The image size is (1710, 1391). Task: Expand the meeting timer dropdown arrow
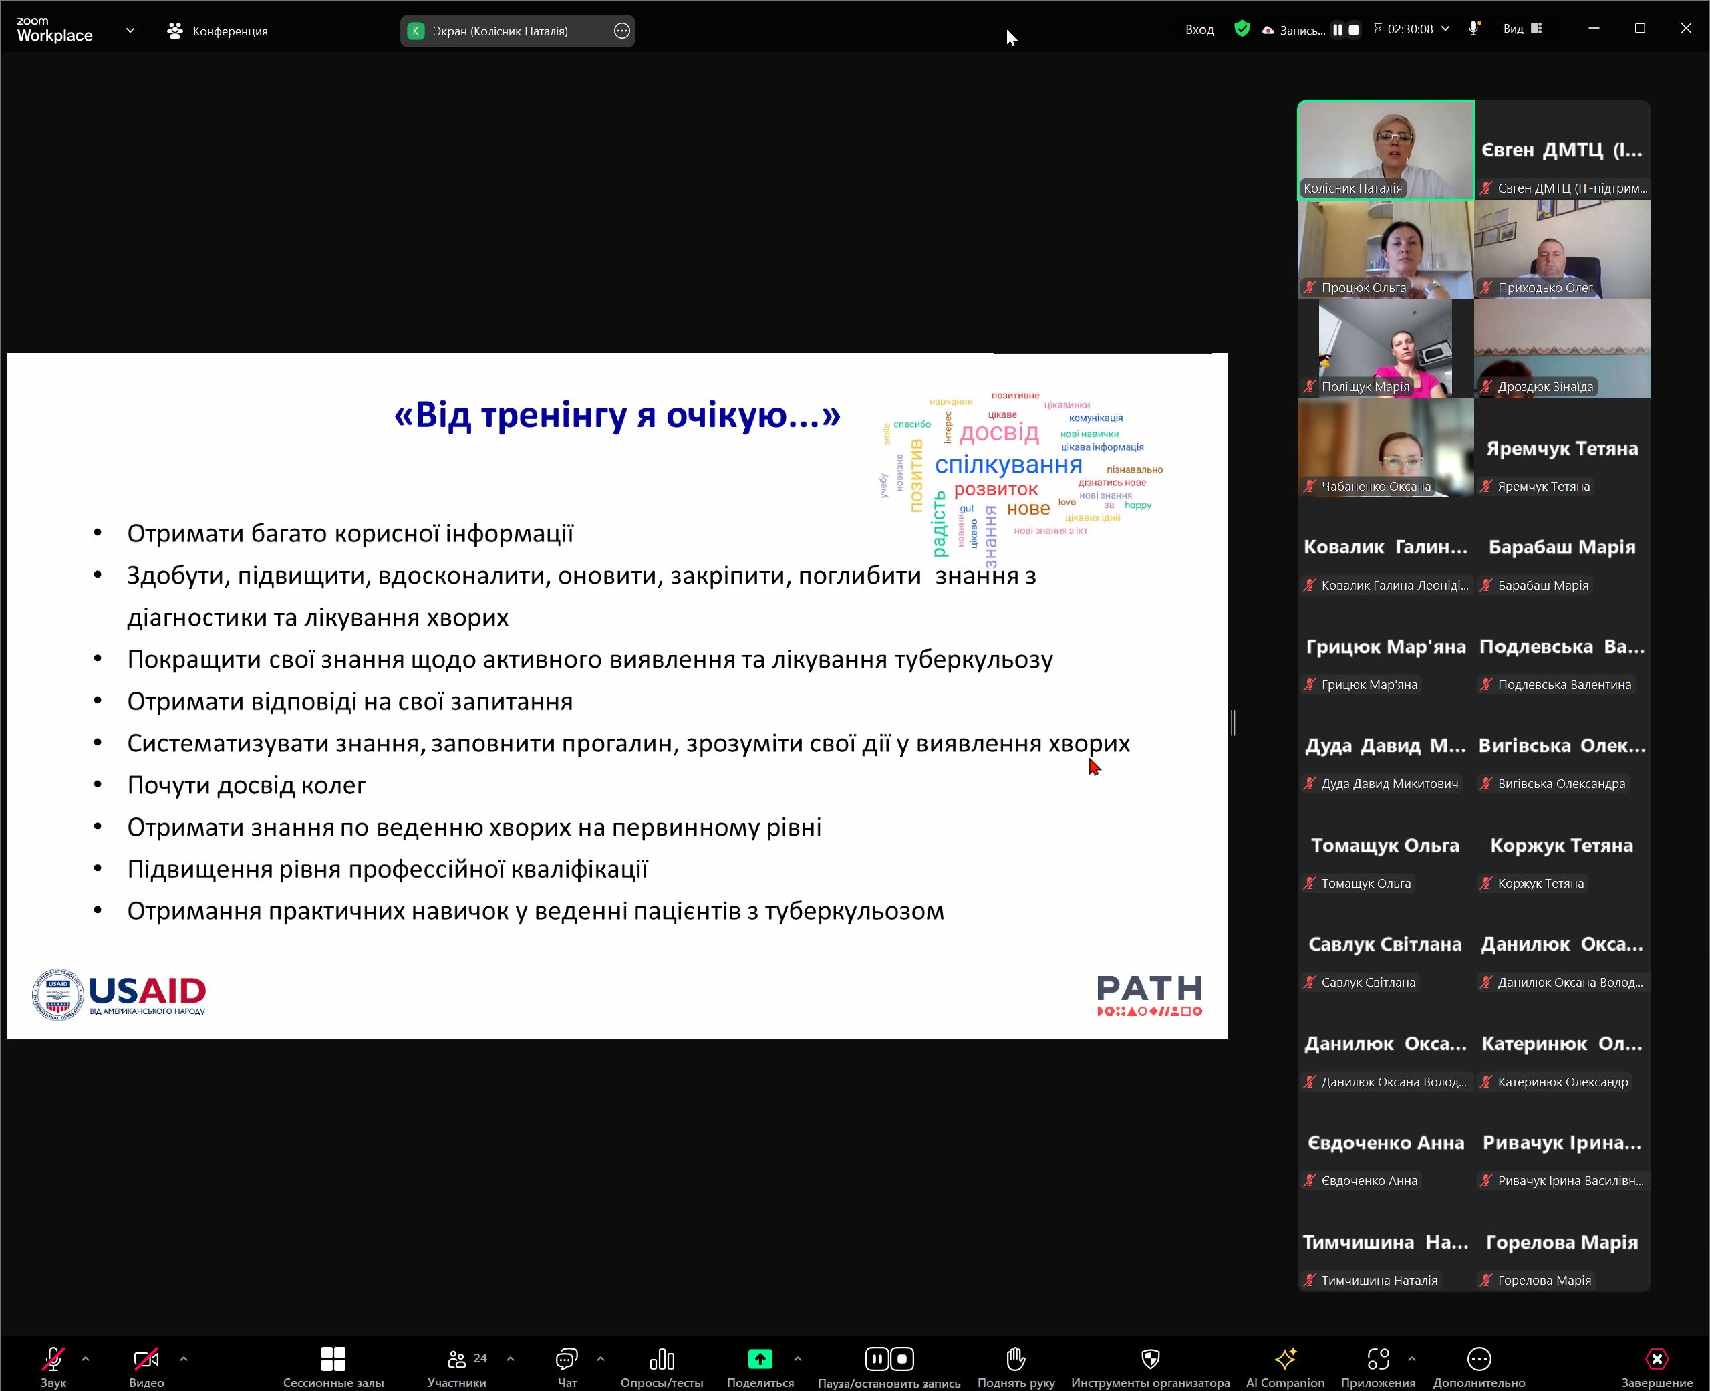[1445, 29]
